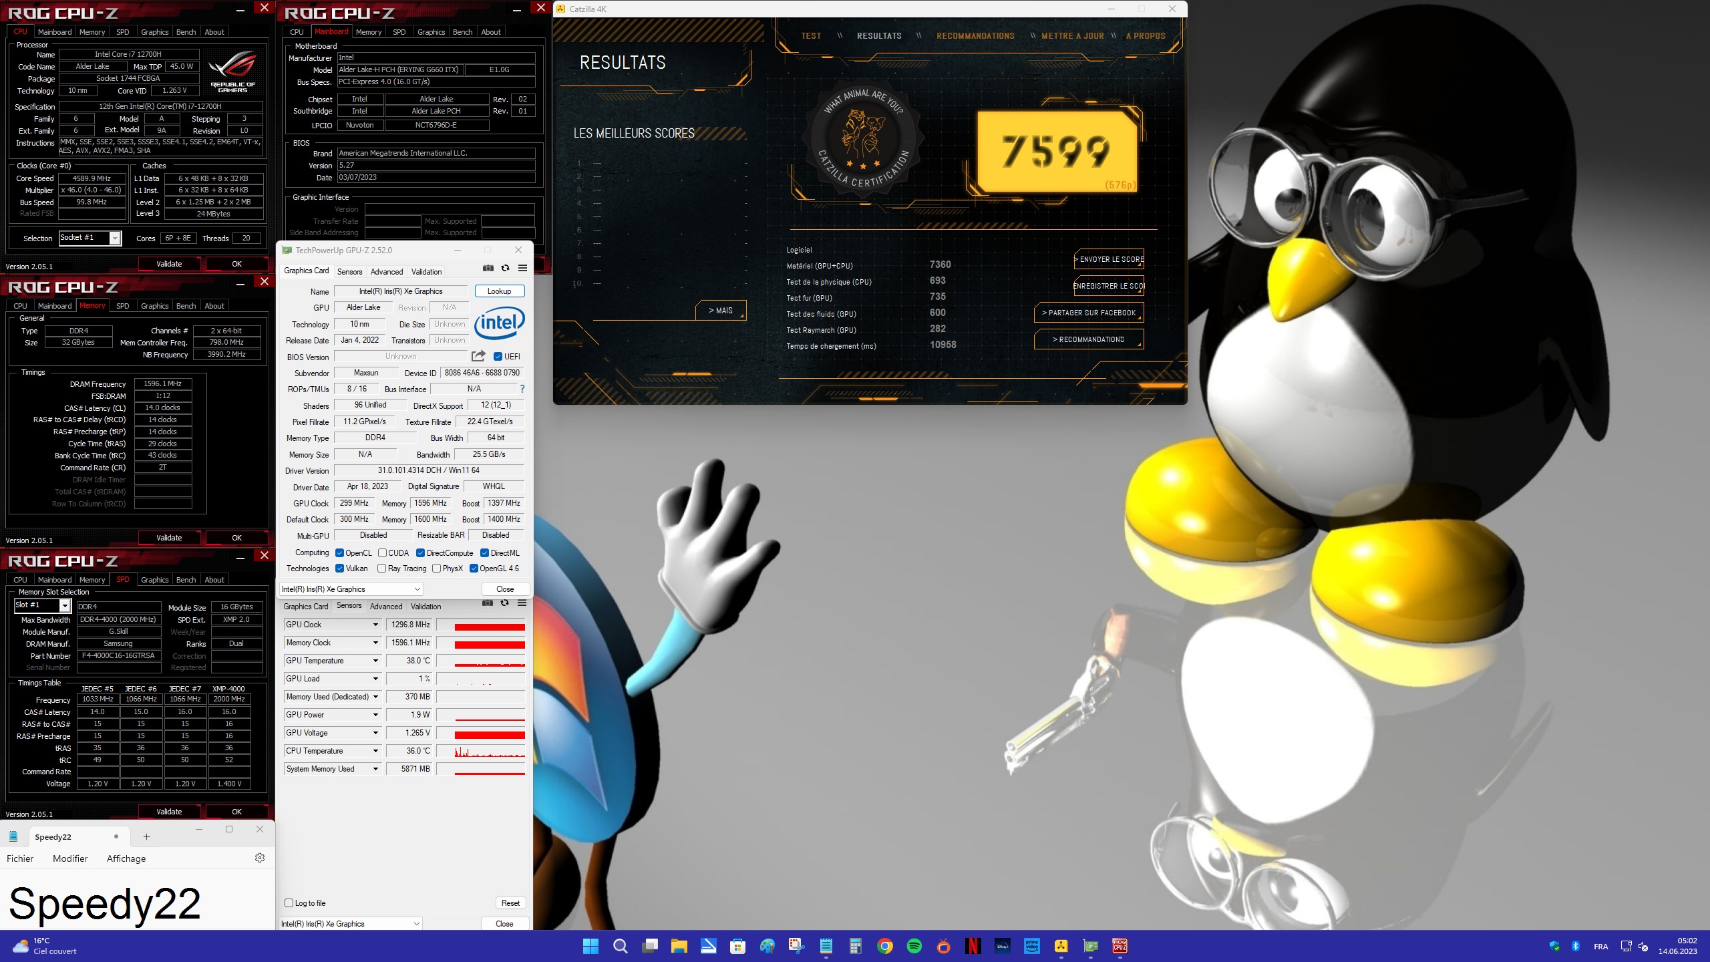
Task: Open the muted volume tray icon
Action: click(1643, 946)
